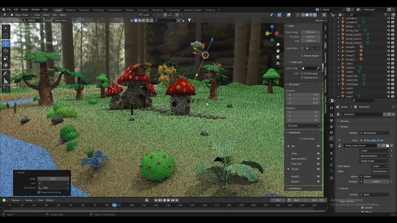Adjust the Strength 0.800 slider
The width and height of the screenshot is (397, 223).
pos(376,181)
